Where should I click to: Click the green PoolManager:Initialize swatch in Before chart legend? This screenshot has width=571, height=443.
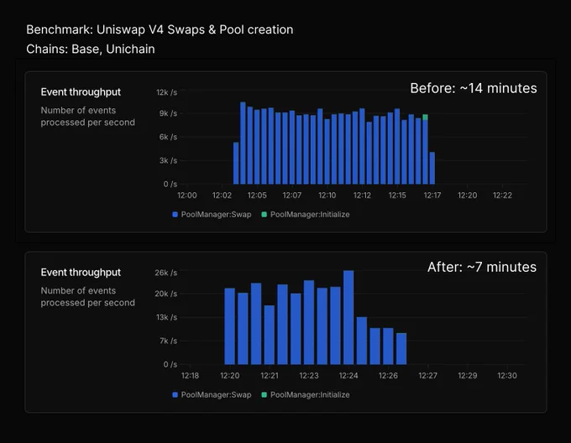pyautogui.click(x=265, y=215)
